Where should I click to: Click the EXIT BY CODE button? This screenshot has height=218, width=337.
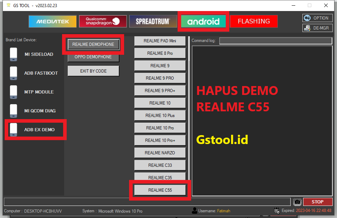point(93,71)
